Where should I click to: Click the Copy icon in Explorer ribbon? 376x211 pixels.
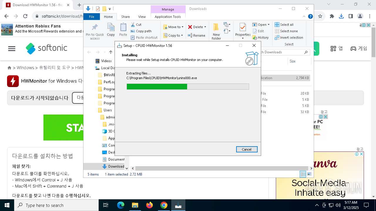111,30
